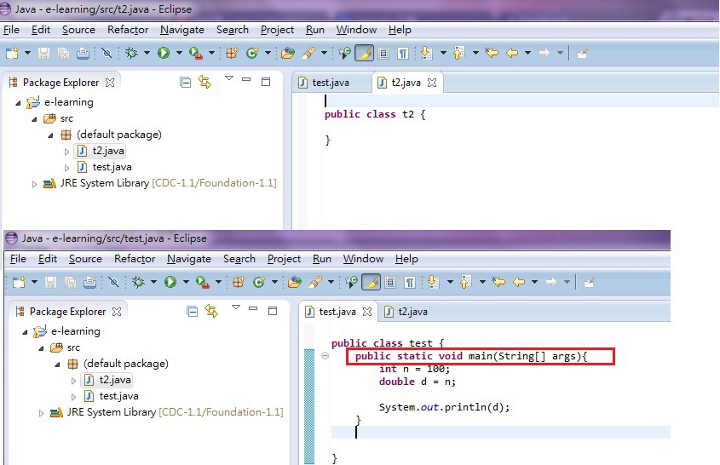Click Collapse All in the top Package Explorer
The height and width of the screenshot is (465, 720).
[186, 83]
